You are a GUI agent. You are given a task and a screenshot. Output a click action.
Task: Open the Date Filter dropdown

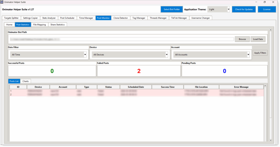[x=48, y=55]
